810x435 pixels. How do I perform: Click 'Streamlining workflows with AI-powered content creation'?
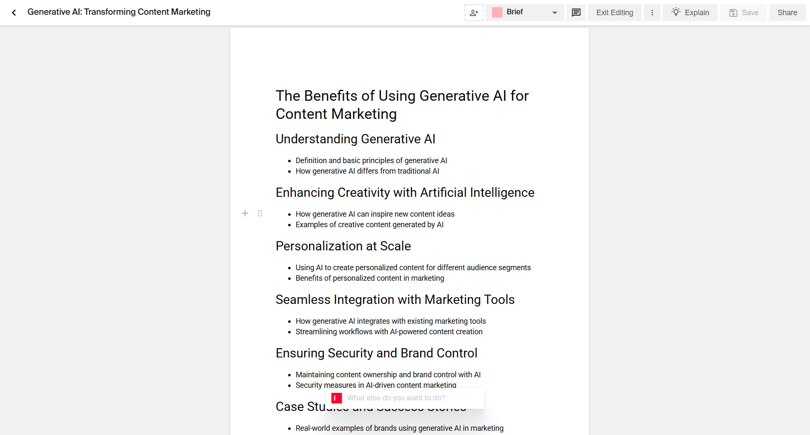tap(389, 332)
